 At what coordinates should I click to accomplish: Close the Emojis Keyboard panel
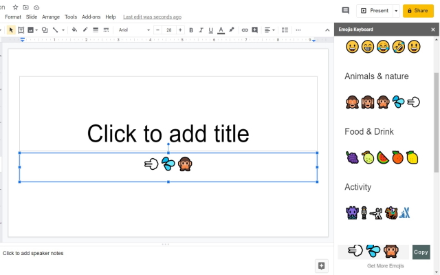[x=433, y=30]
